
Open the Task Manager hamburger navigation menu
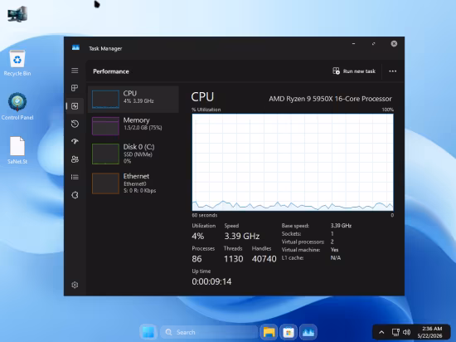click(x=75, y=71)
